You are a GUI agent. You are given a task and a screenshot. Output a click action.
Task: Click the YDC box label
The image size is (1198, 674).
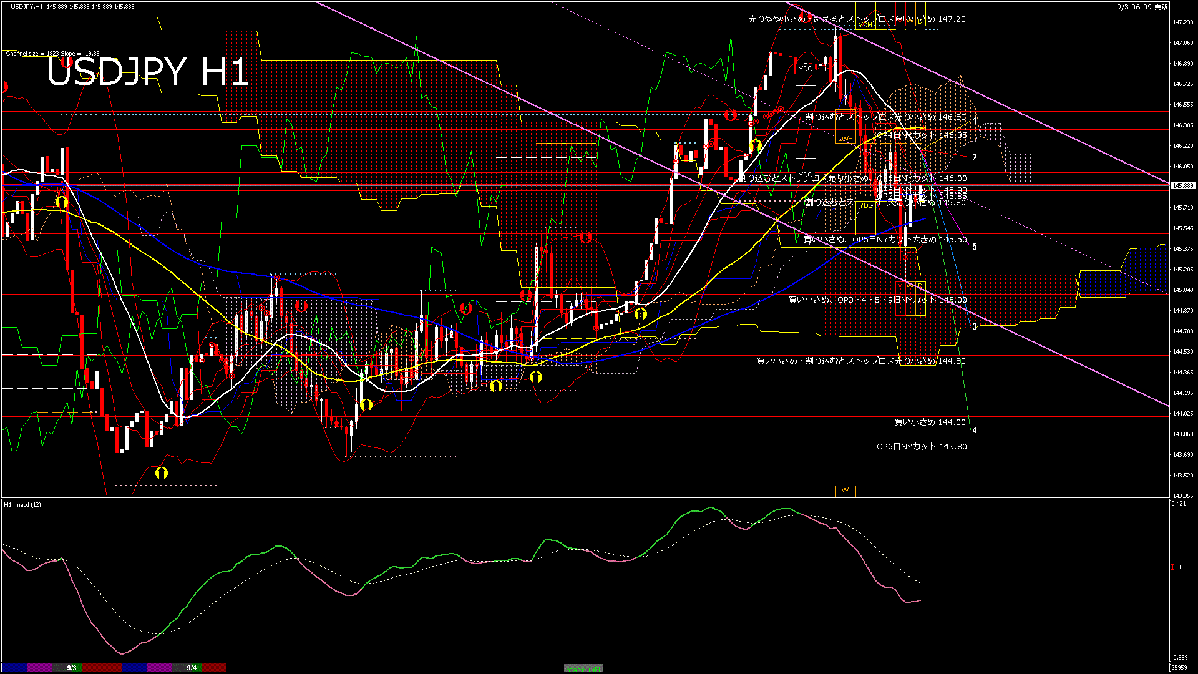pyautogui.click(x=806, y=68)
